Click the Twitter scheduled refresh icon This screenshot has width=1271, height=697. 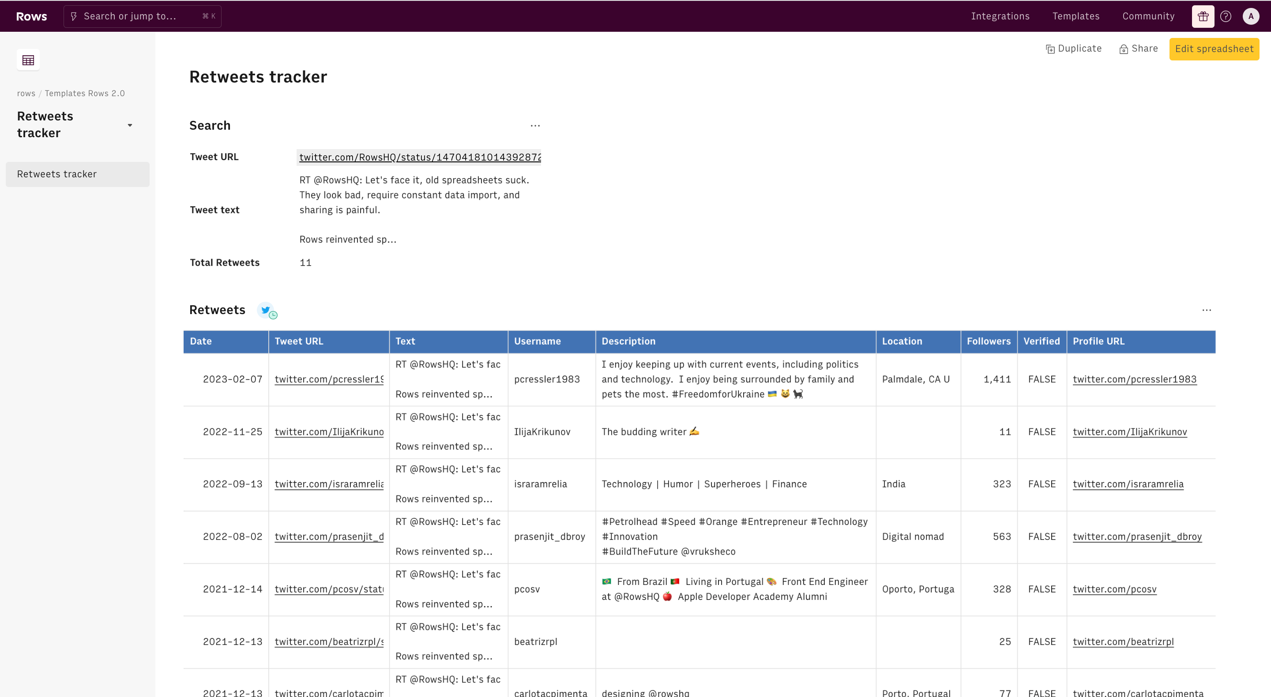point(267,310)
